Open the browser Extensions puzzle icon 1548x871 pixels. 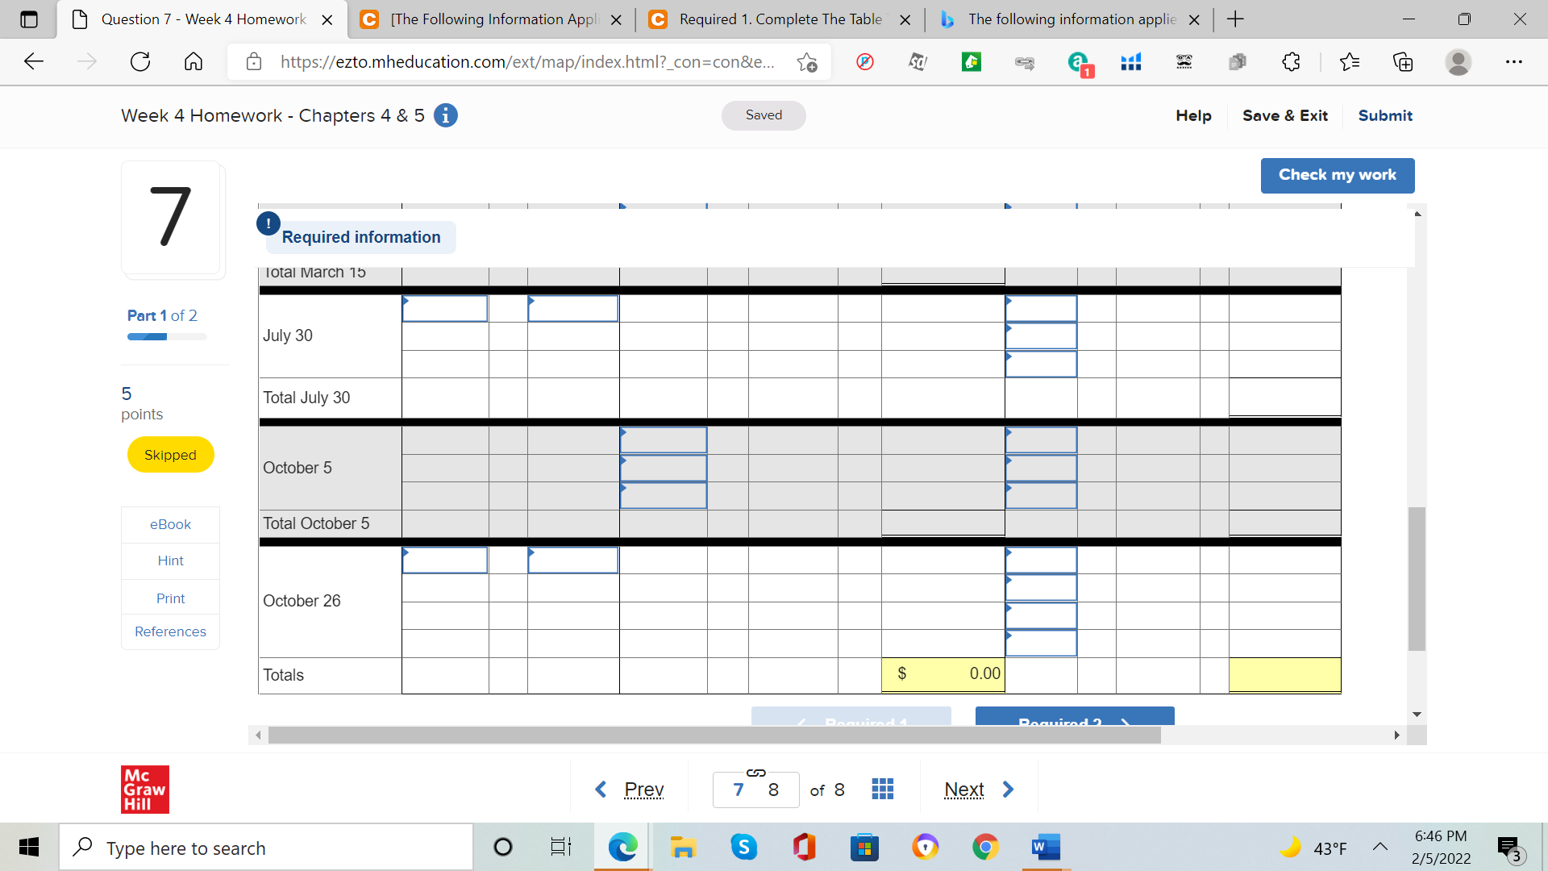click(x=1291, y=61)
